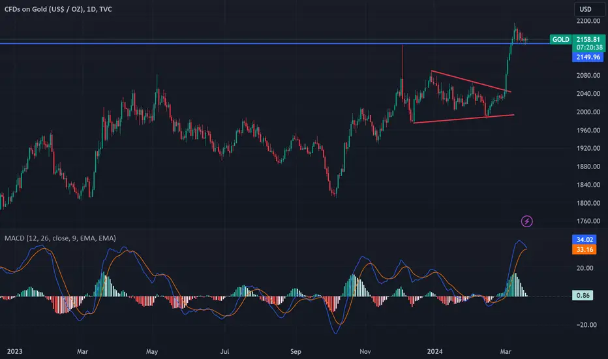The image size is (608, 359).
Task: Click the blue MACD value 34.02
Action: tap(585, 240)
